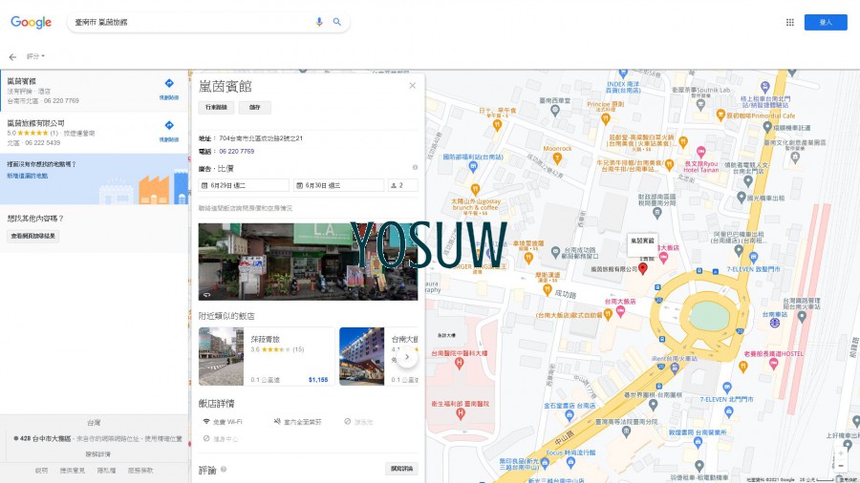Click the microphone voice search icon
860x483 pixels.
(x=319, y=22)
